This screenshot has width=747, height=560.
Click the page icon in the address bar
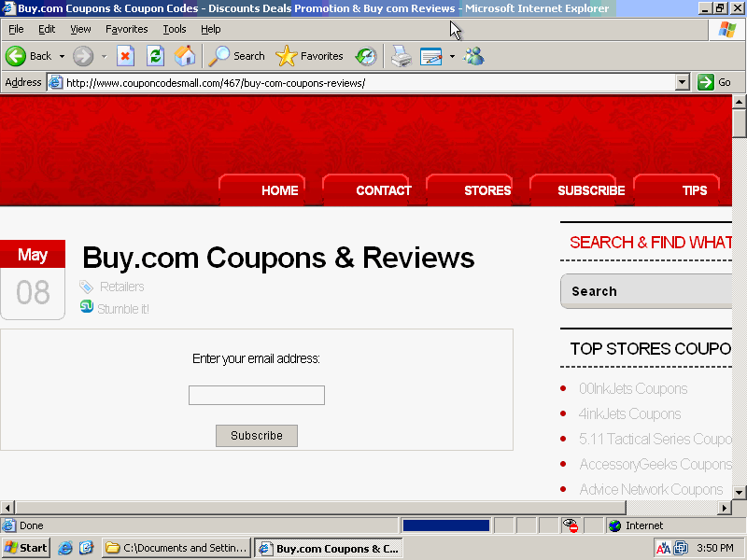point(56,82)
